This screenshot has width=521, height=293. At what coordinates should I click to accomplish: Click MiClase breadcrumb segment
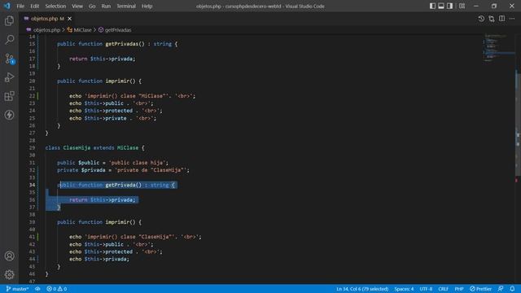pyautogui.click(x=80, y=30)
